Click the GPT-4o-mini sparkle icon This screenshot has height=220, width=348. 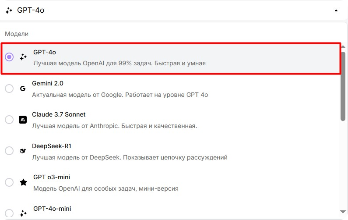click(x=23, y=213)
